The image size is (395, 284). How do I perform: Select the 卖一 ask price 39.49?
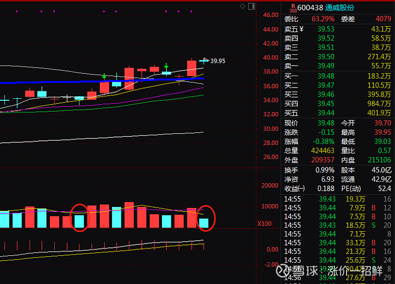click(326, 66)
